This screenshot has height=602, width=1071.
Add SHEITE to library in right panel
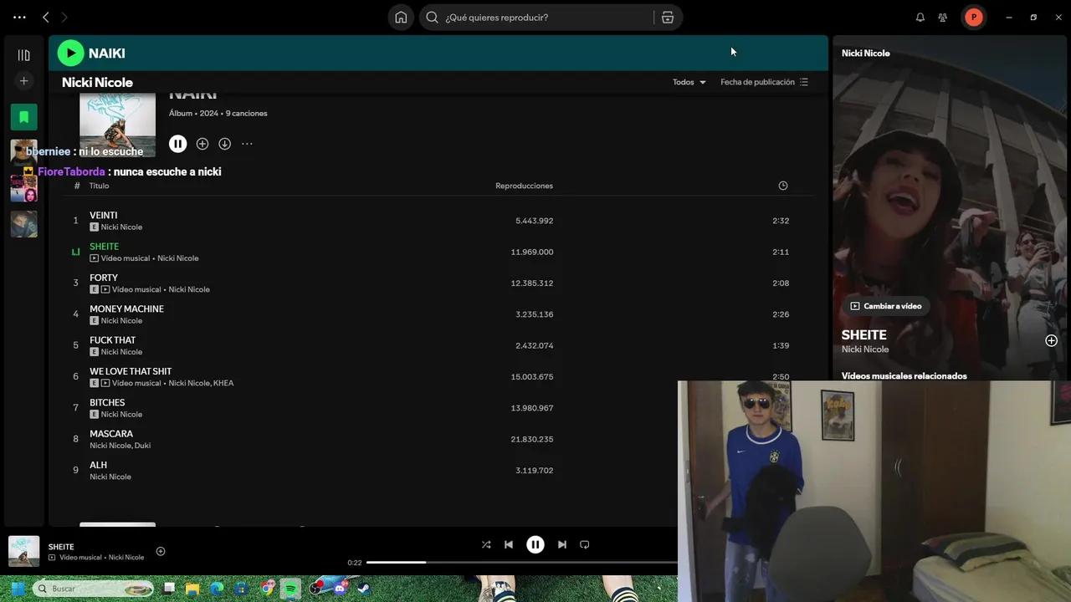coord(1051,340)
